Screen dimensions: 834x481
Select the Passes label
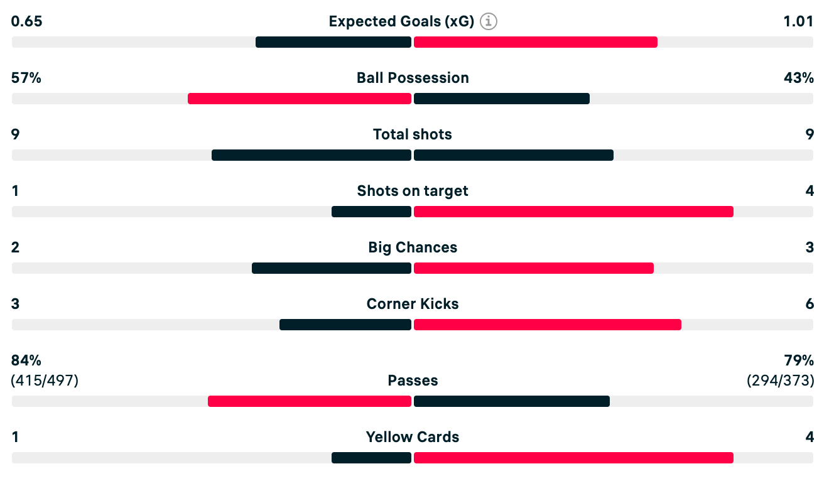[x=413, y=381]
